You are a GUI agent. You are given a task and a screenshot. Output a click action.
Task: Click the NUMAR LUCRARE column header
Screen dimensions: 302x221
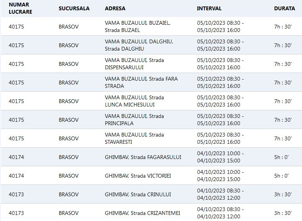[x=20, y=8]
